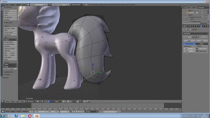
Task: Open the Playback menu in timeline
Action: pos(25,111)
